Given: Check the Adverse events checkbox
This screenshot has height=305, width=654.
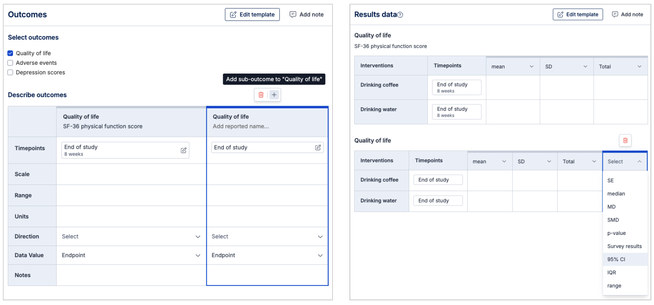Looking at the screenshot, I should 10,63.
